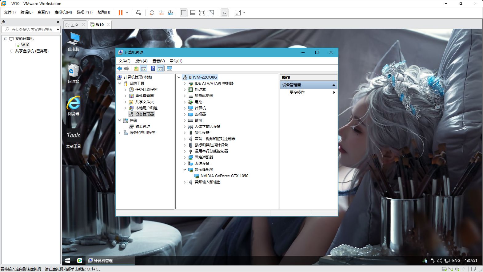Collapse 我的计算机 in library tree
This screenshot has width=483, height=272.
click(x=6, y=39)
